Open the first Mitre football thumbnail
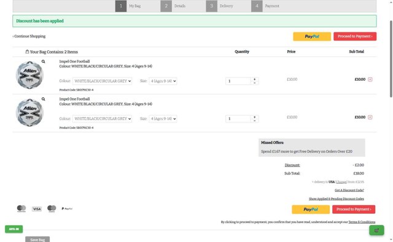393x242 pixels. 29,75
